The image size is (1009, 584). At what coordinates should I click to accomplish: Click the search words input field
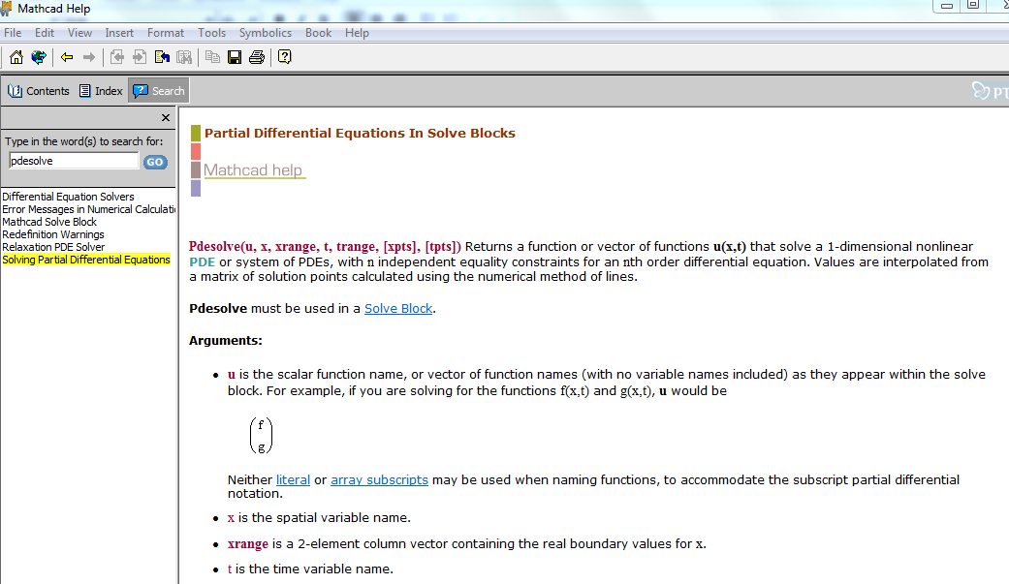point(74,161)
